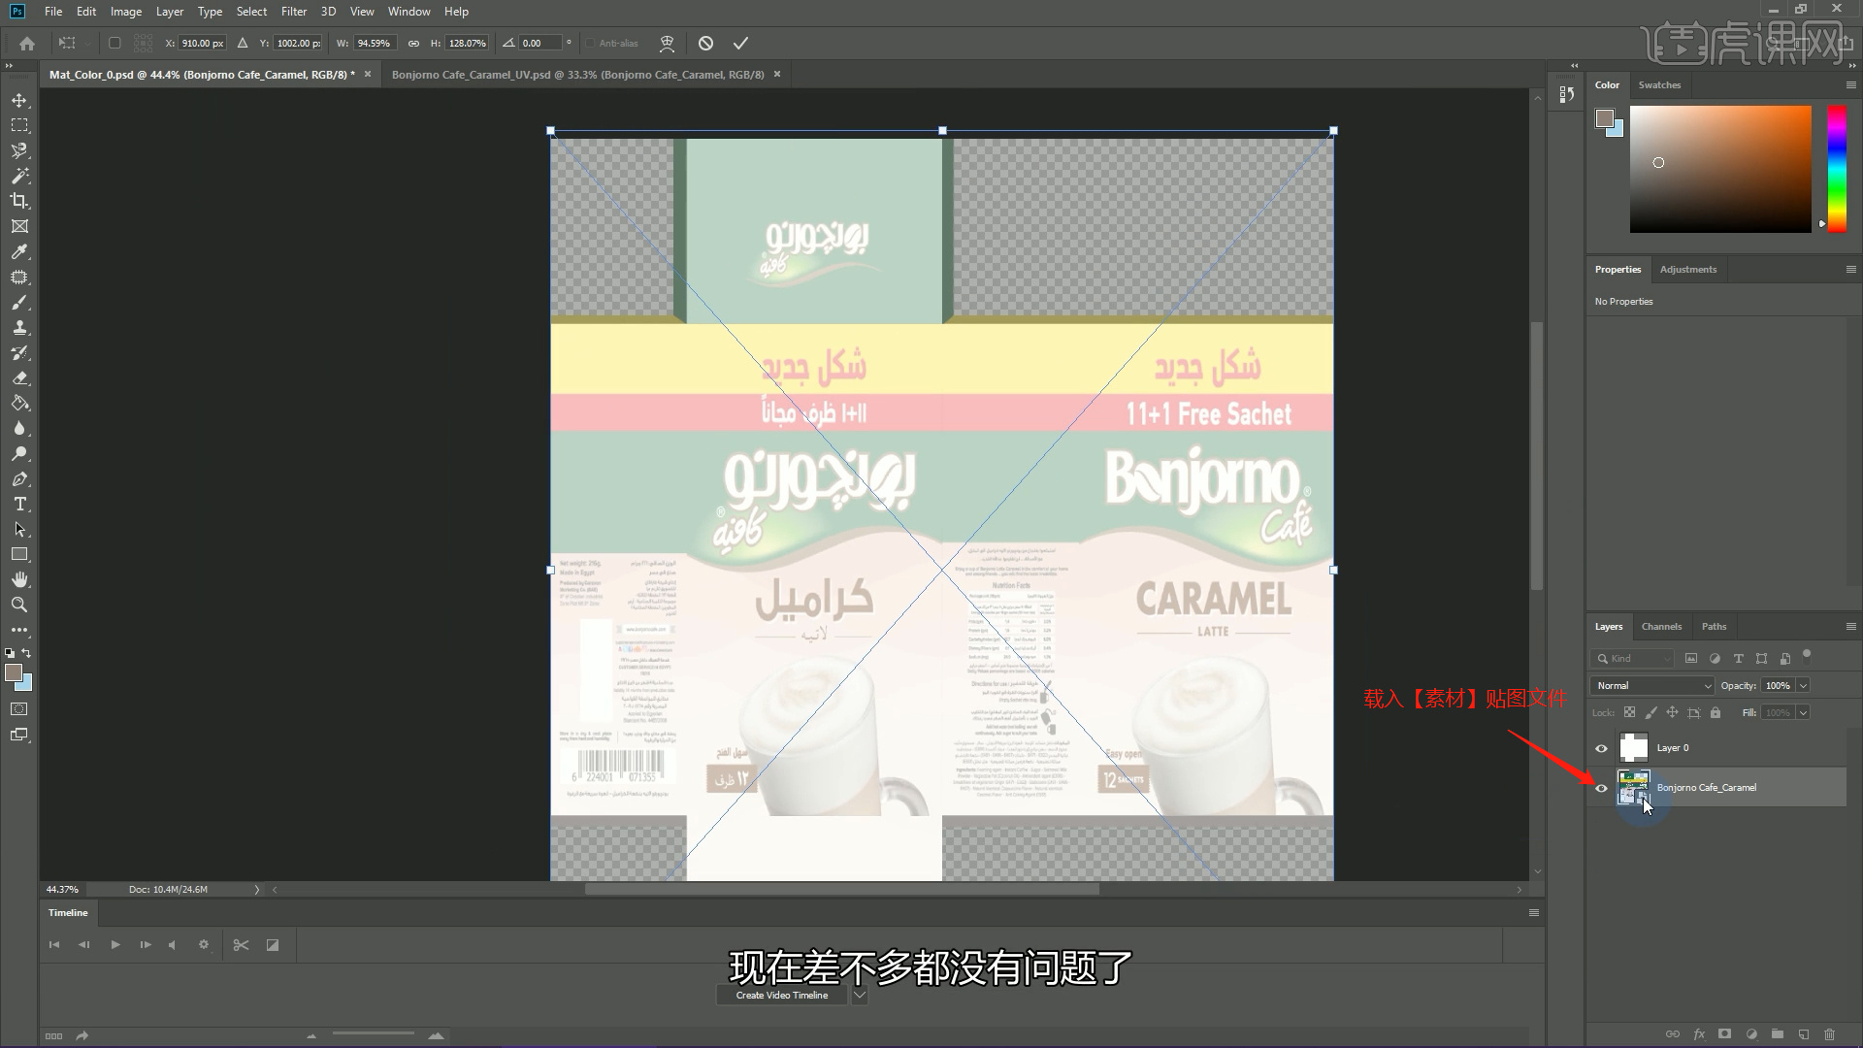The height and width of the screenshot is (1048, 1863).
Task: Select the Horizontal Type tool
Action: tap(19, 505)
